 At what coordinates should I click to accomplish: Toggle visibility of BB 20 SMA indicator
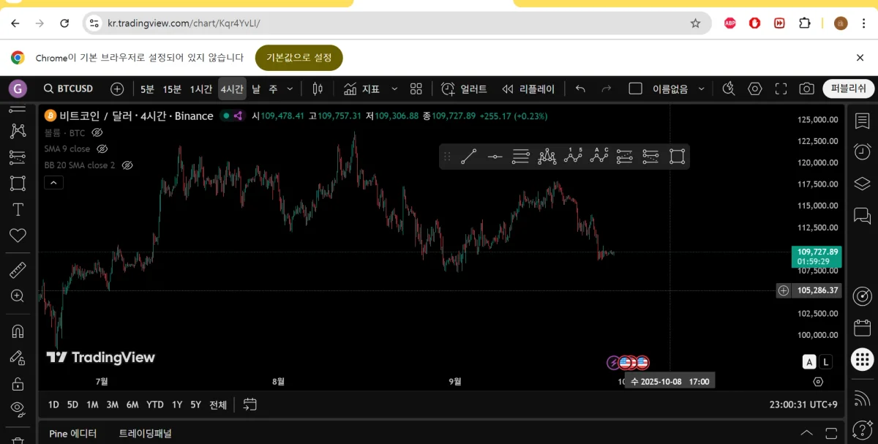127,165
